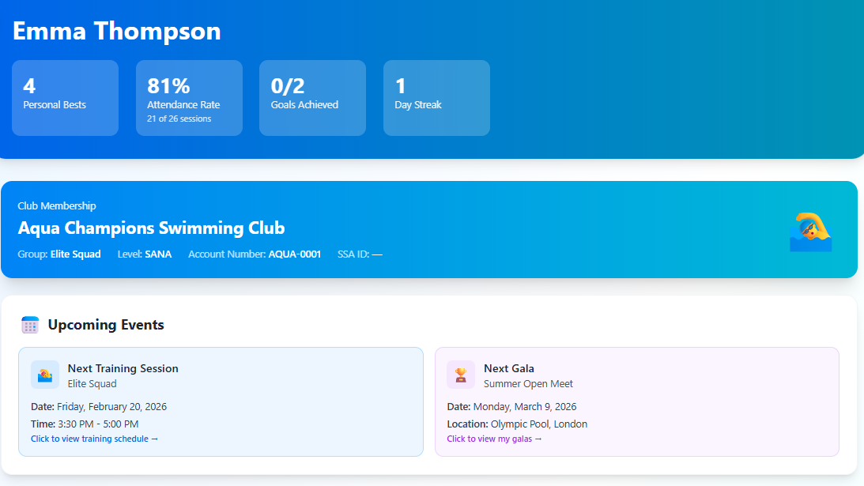The width and height of the screenshot is (864, 486).
Task: Click the Day Streak stat card
Action: click(436, 97)
